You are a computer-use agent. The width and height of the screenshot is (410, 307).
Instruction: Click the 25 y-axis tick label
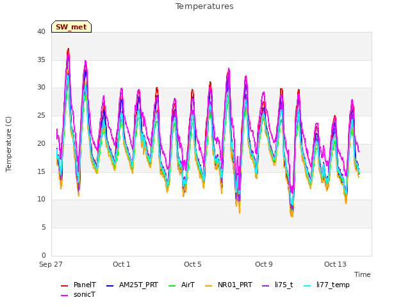pyautogui.click(x=41, y=115)
